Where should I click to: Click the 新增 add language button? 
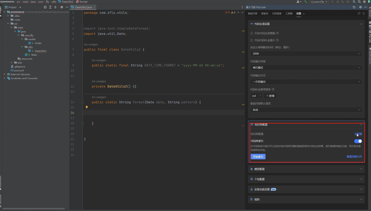[270, 96]
